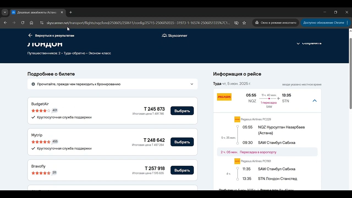Click the 1 пересадка stop label
The image size is (352, 198).
click(x=269, y=103)
